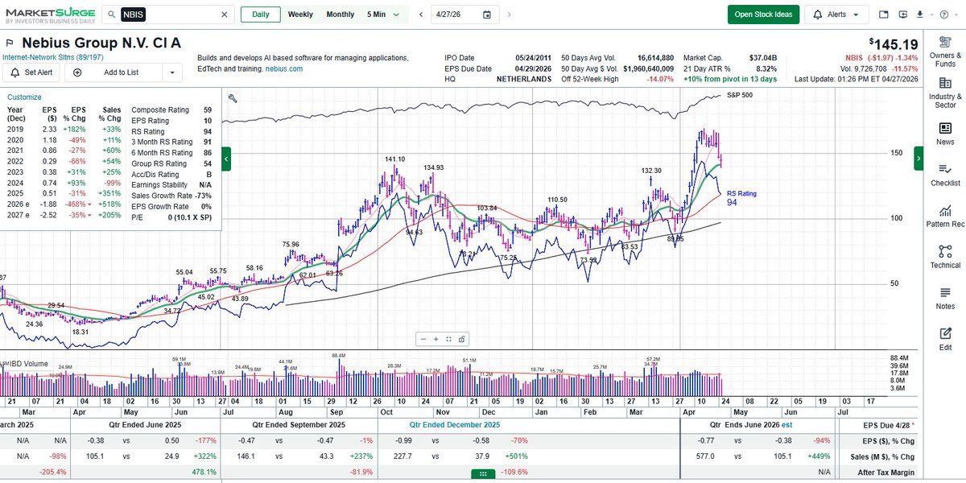Open the Checklist panel
Screen dimensions: 966x483
pyautogui.click(x=945, y=175)
